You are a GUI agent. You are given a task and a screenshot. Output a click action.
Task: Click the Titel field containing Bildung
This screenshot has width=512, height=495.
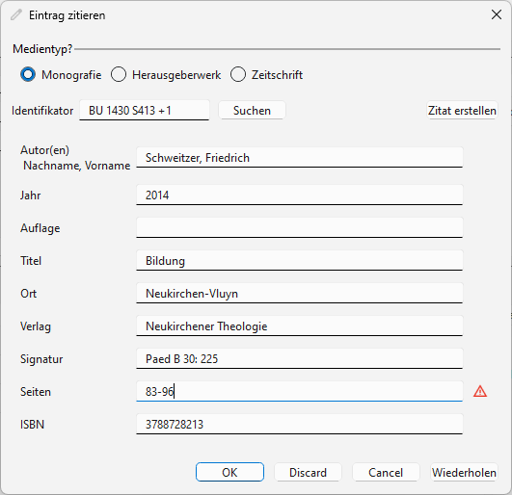point(300,261)
